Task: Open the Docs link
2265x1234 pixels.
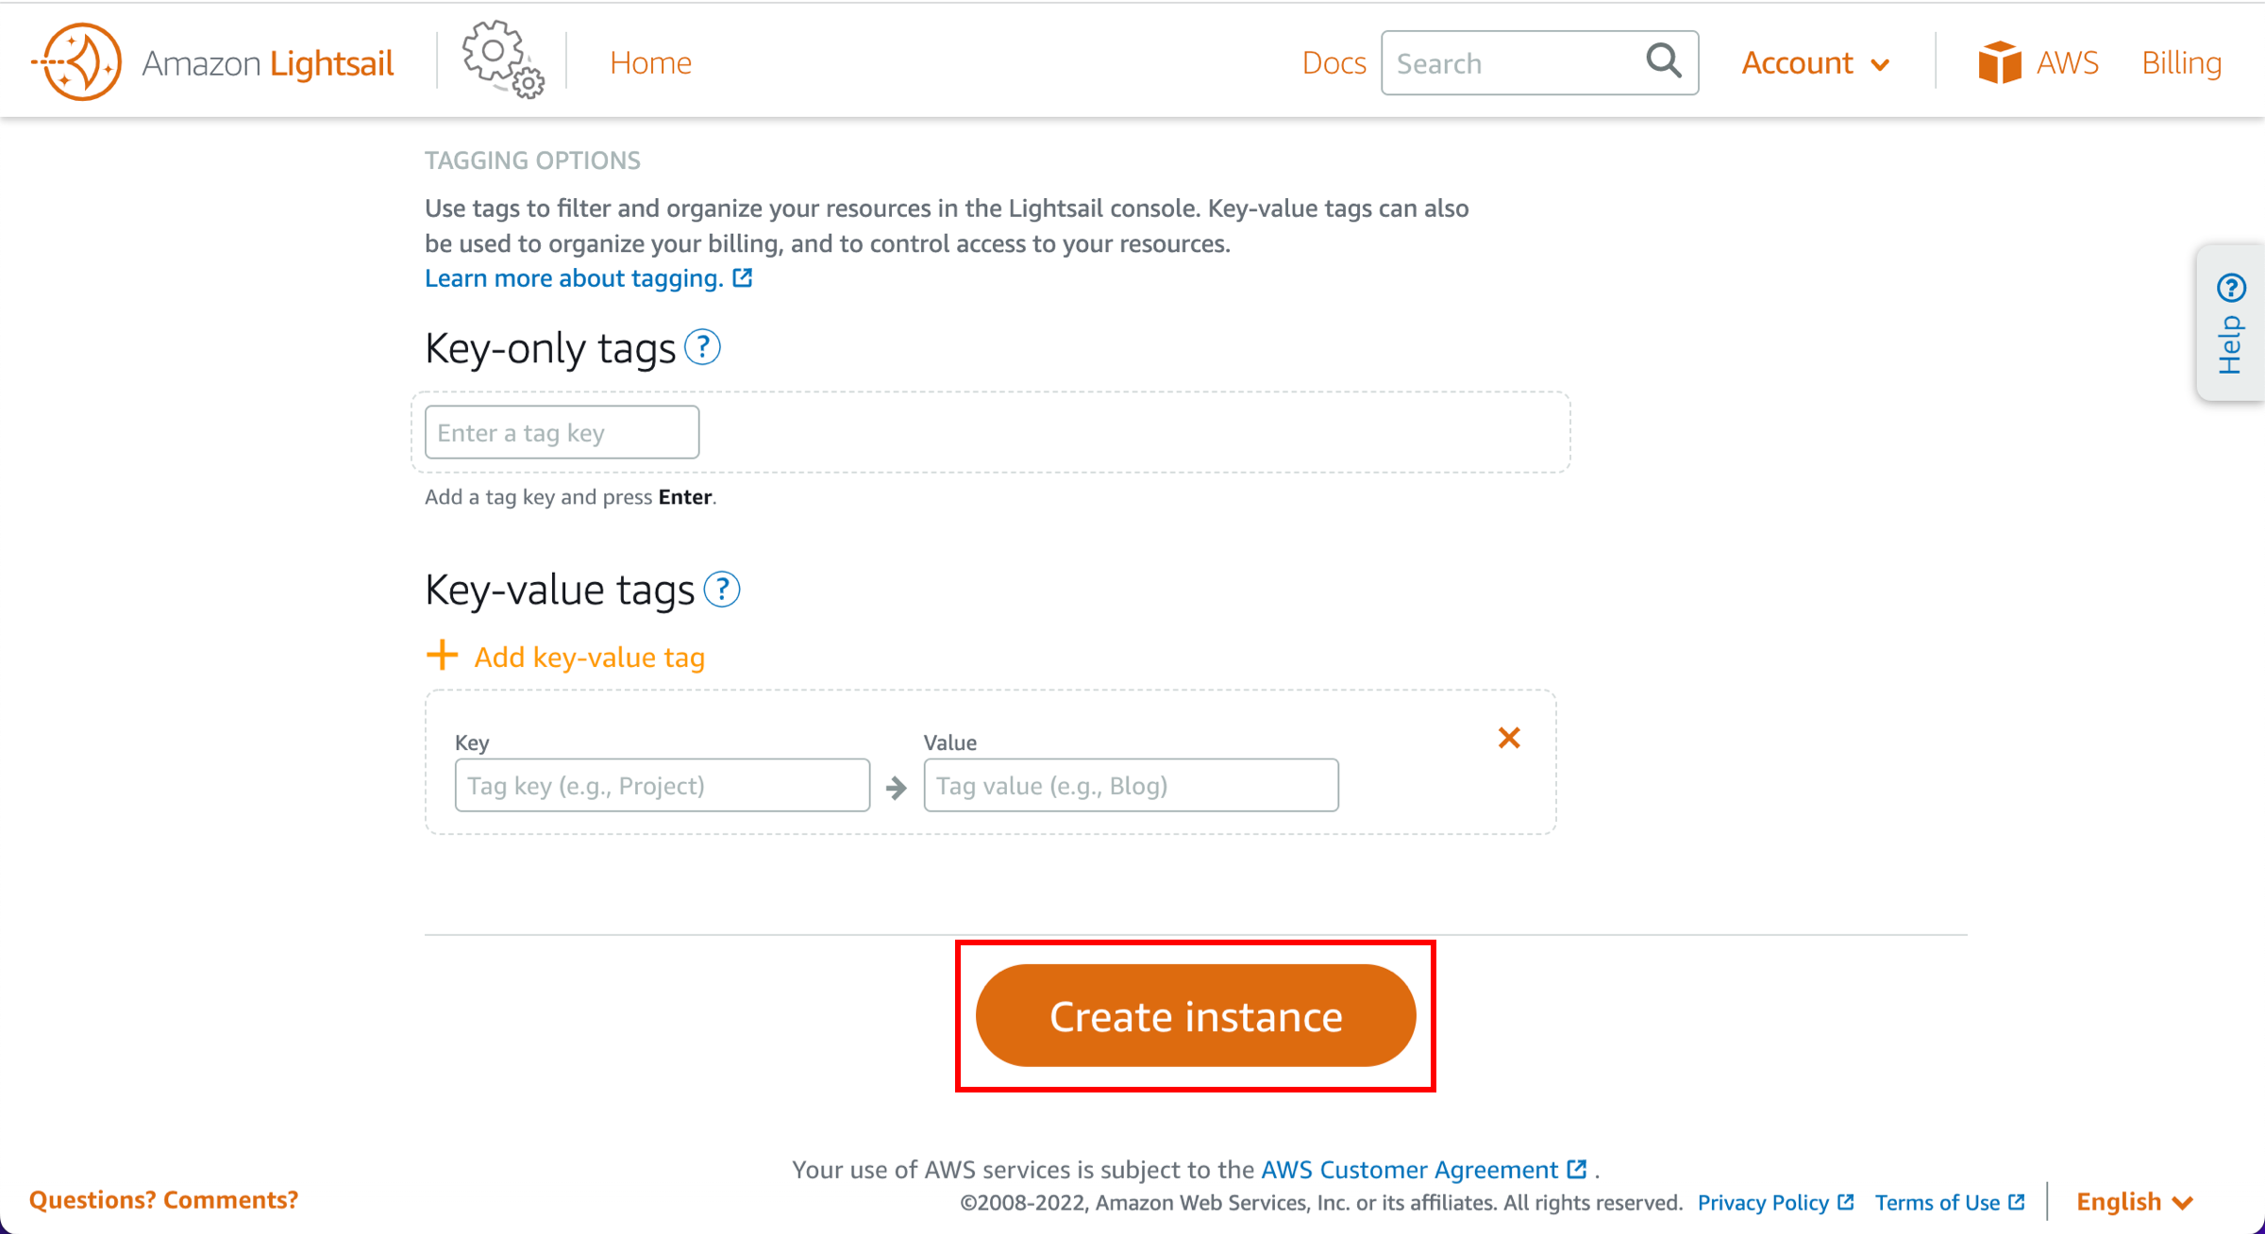Action: click(1334, 62)
